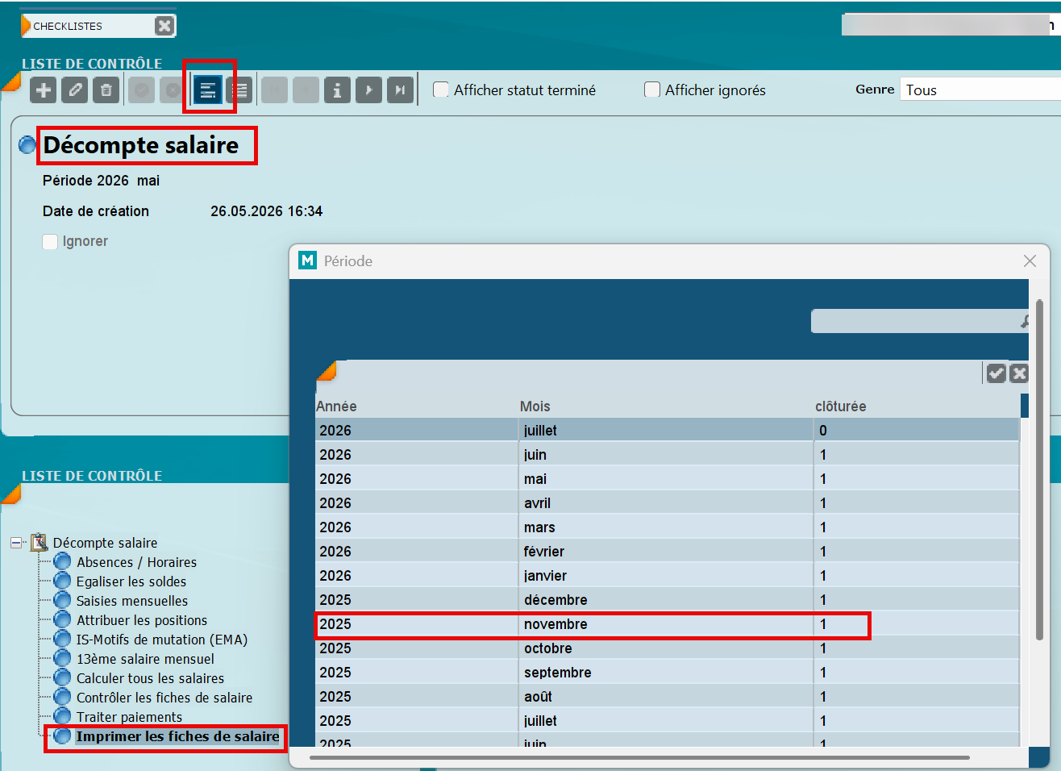The height and width of the screenshot is (771, 1061).
Task: Select Absences / Horaires tree item
Action: pos(136,562)
